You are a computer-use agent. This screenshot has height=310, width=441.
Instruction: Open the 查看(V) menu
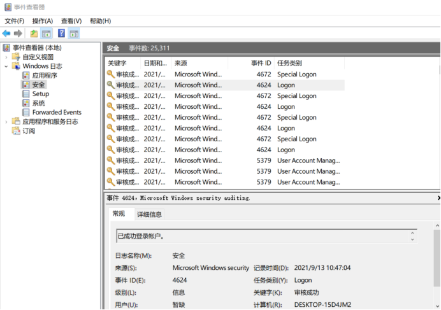pos(71,21)
